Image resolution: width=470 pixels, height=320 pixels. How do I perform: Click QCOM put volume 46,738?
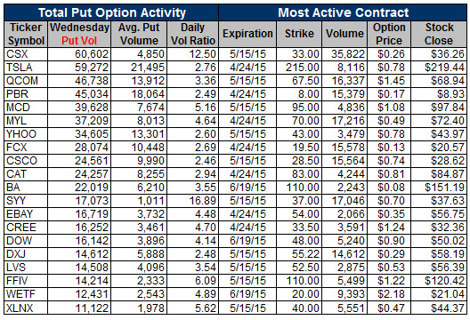pos(79,81)
